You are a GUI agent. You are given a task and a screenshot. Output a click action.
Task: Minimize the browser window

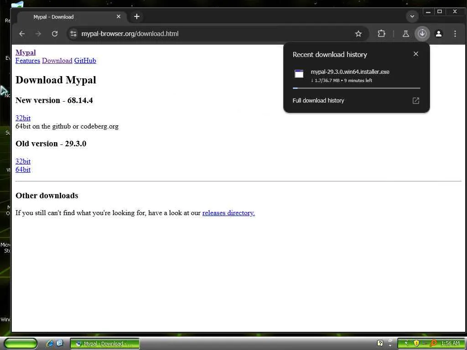[428, 12]
